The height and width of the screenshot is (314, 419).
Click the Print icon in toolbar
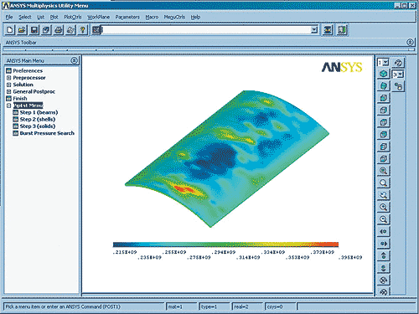(59, 30)
